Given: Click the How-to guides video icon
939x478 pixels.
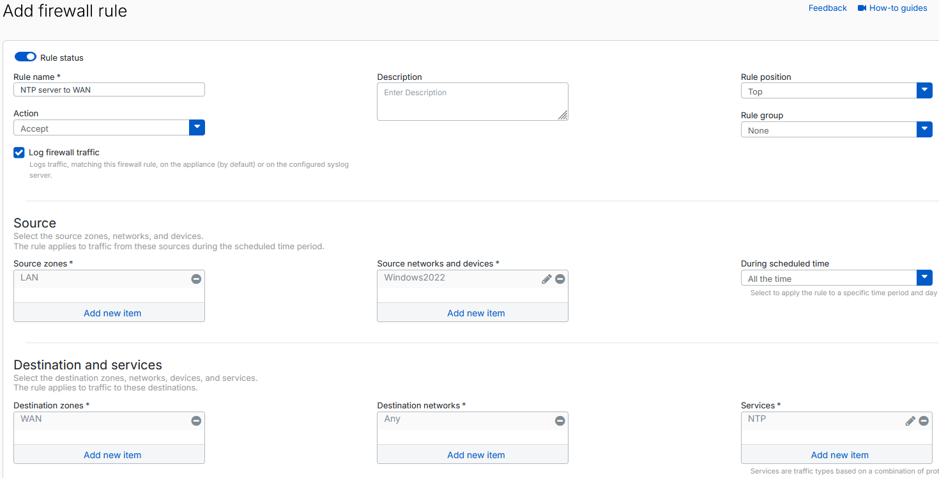Looking at the screenshot, I should [x=862, y=8].
